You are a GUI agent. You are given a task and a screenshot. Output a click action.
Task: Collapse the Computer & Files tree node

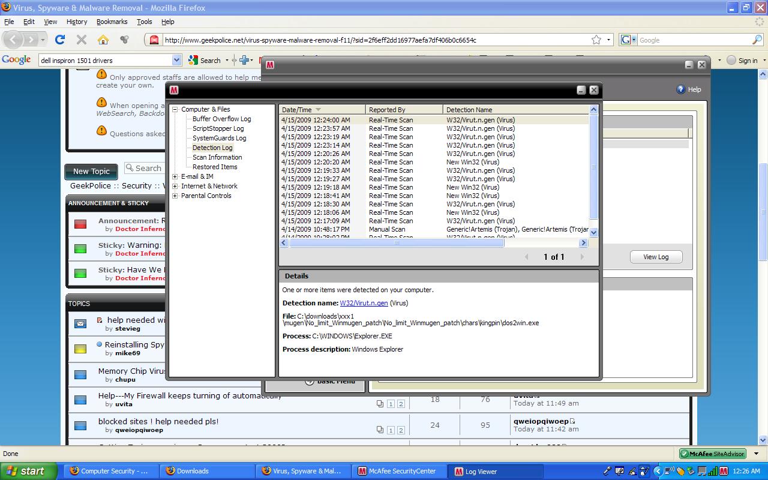coord(175,109)
